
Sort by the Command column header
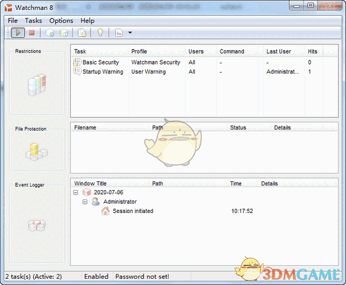(x=237, y=51)
